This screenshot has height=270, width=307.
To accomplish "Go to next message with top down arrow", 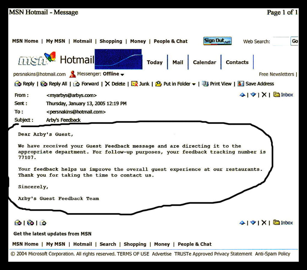I will (253, 95).
